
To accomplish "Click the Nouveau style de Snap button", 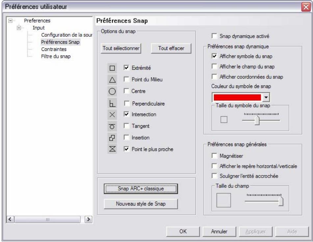I will tap(141, 204).
